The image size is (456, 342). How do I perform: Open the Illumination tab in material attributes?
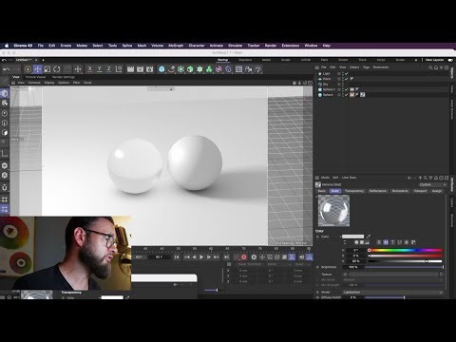400,191
